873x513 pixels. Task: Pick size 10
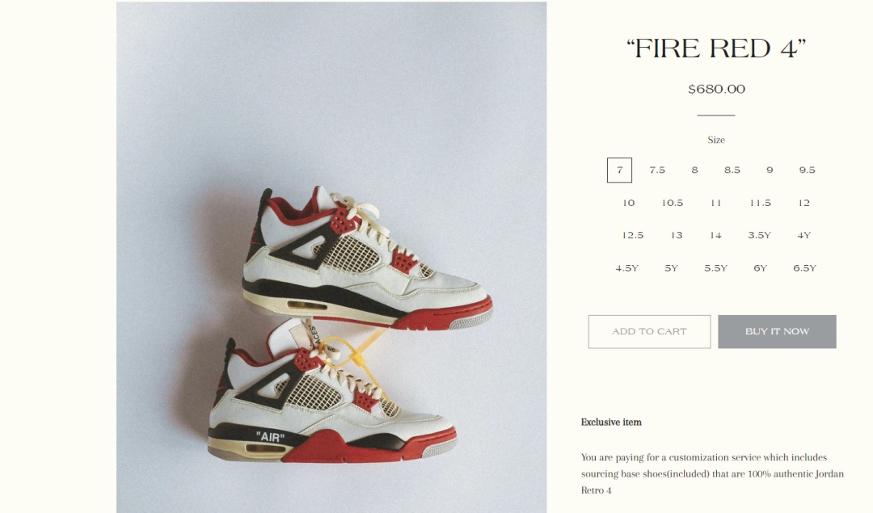click(629, 203)
